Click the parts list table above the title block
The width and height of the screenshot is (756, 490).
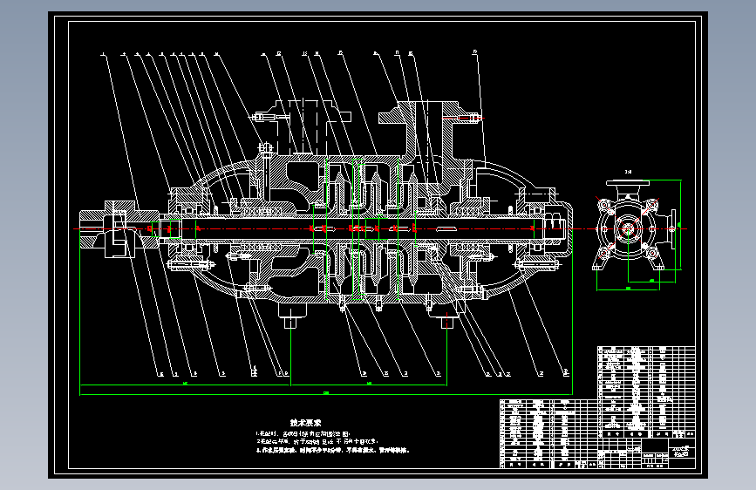tap(646, 391)
